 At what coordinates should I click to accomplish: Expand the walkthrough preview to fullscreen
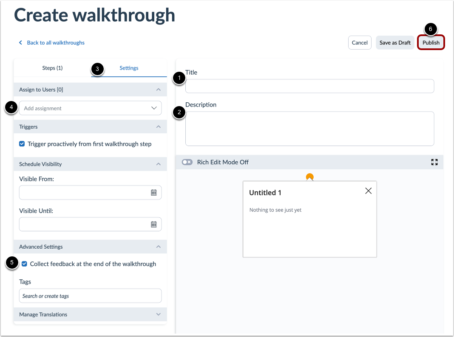(x=434, y=162)
